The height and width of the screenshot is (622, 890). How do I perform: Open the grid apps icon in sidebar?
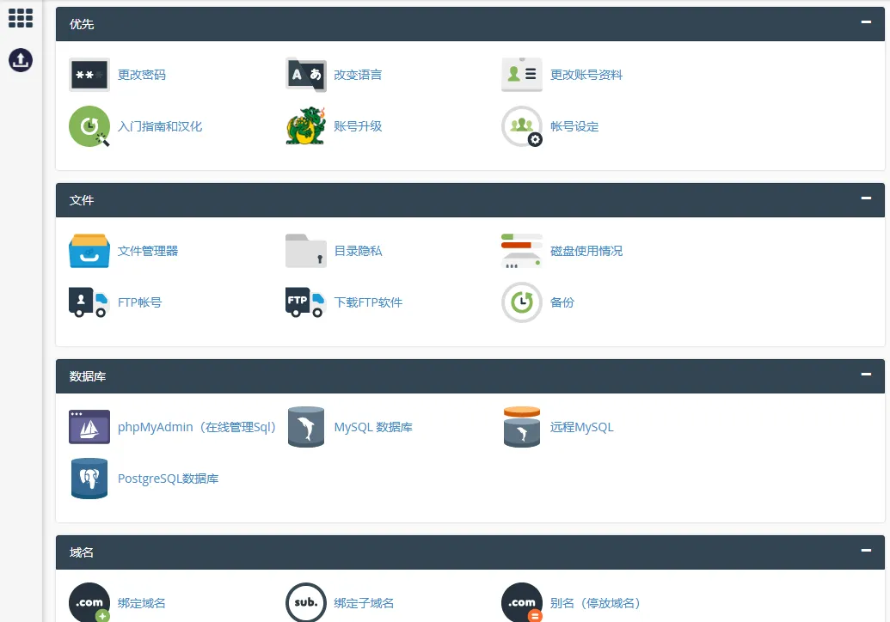21,18
